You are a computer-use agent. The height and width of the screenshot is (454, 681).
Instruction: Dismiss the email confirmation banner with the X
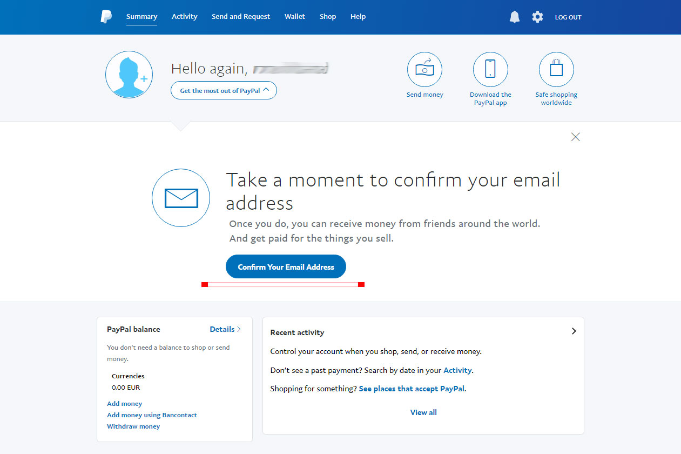point(575,137)
